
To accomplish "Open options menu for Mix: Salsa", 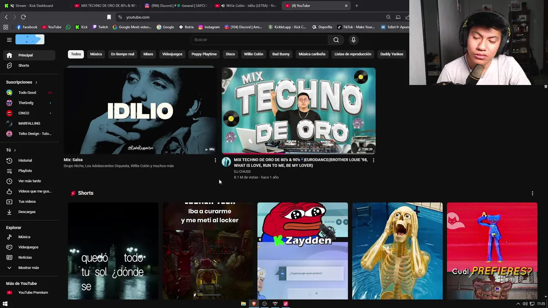I will coord(215,160).
